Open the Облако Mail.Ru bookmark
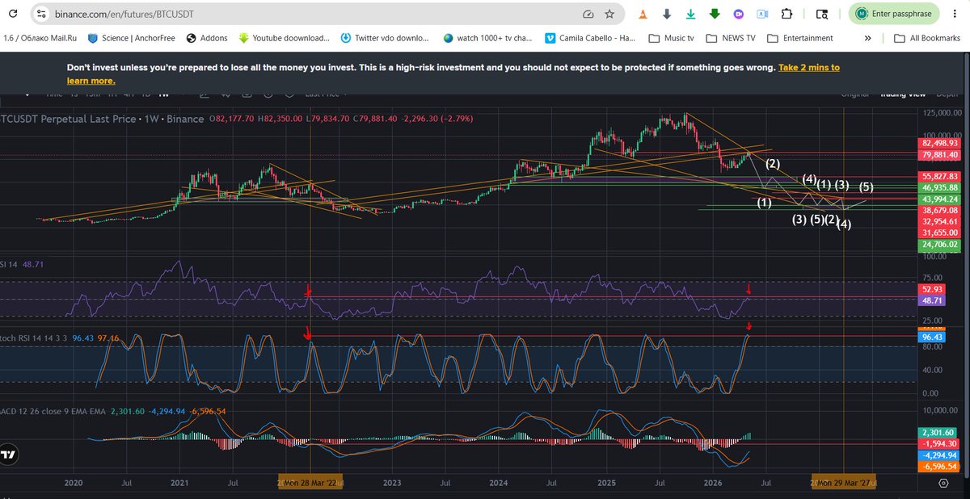Screen dimensions: 970x499 [x=39, y=38]
